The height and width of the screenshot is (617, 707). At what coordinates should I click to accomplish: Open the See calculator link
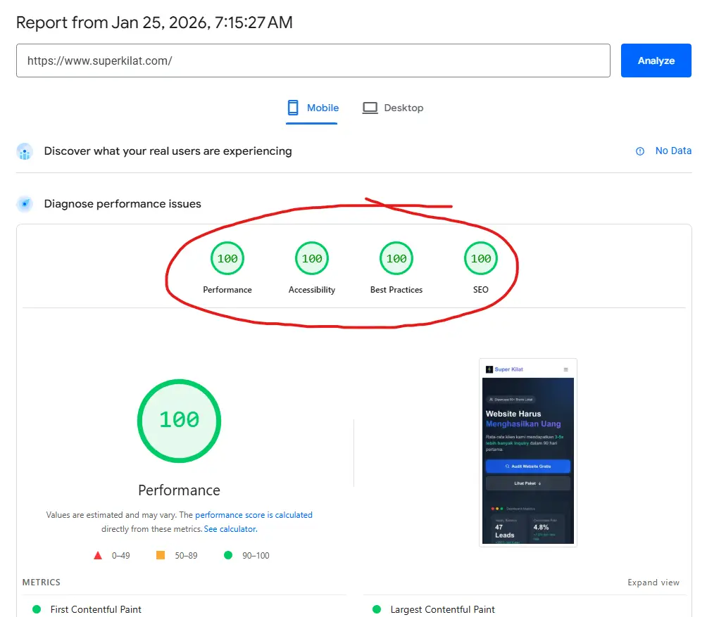pos(230,528)
